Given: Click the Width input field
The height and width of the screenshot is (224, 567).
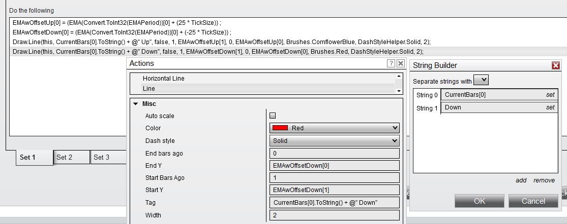Looking at the screenshot, I should (x=335, y=215).
